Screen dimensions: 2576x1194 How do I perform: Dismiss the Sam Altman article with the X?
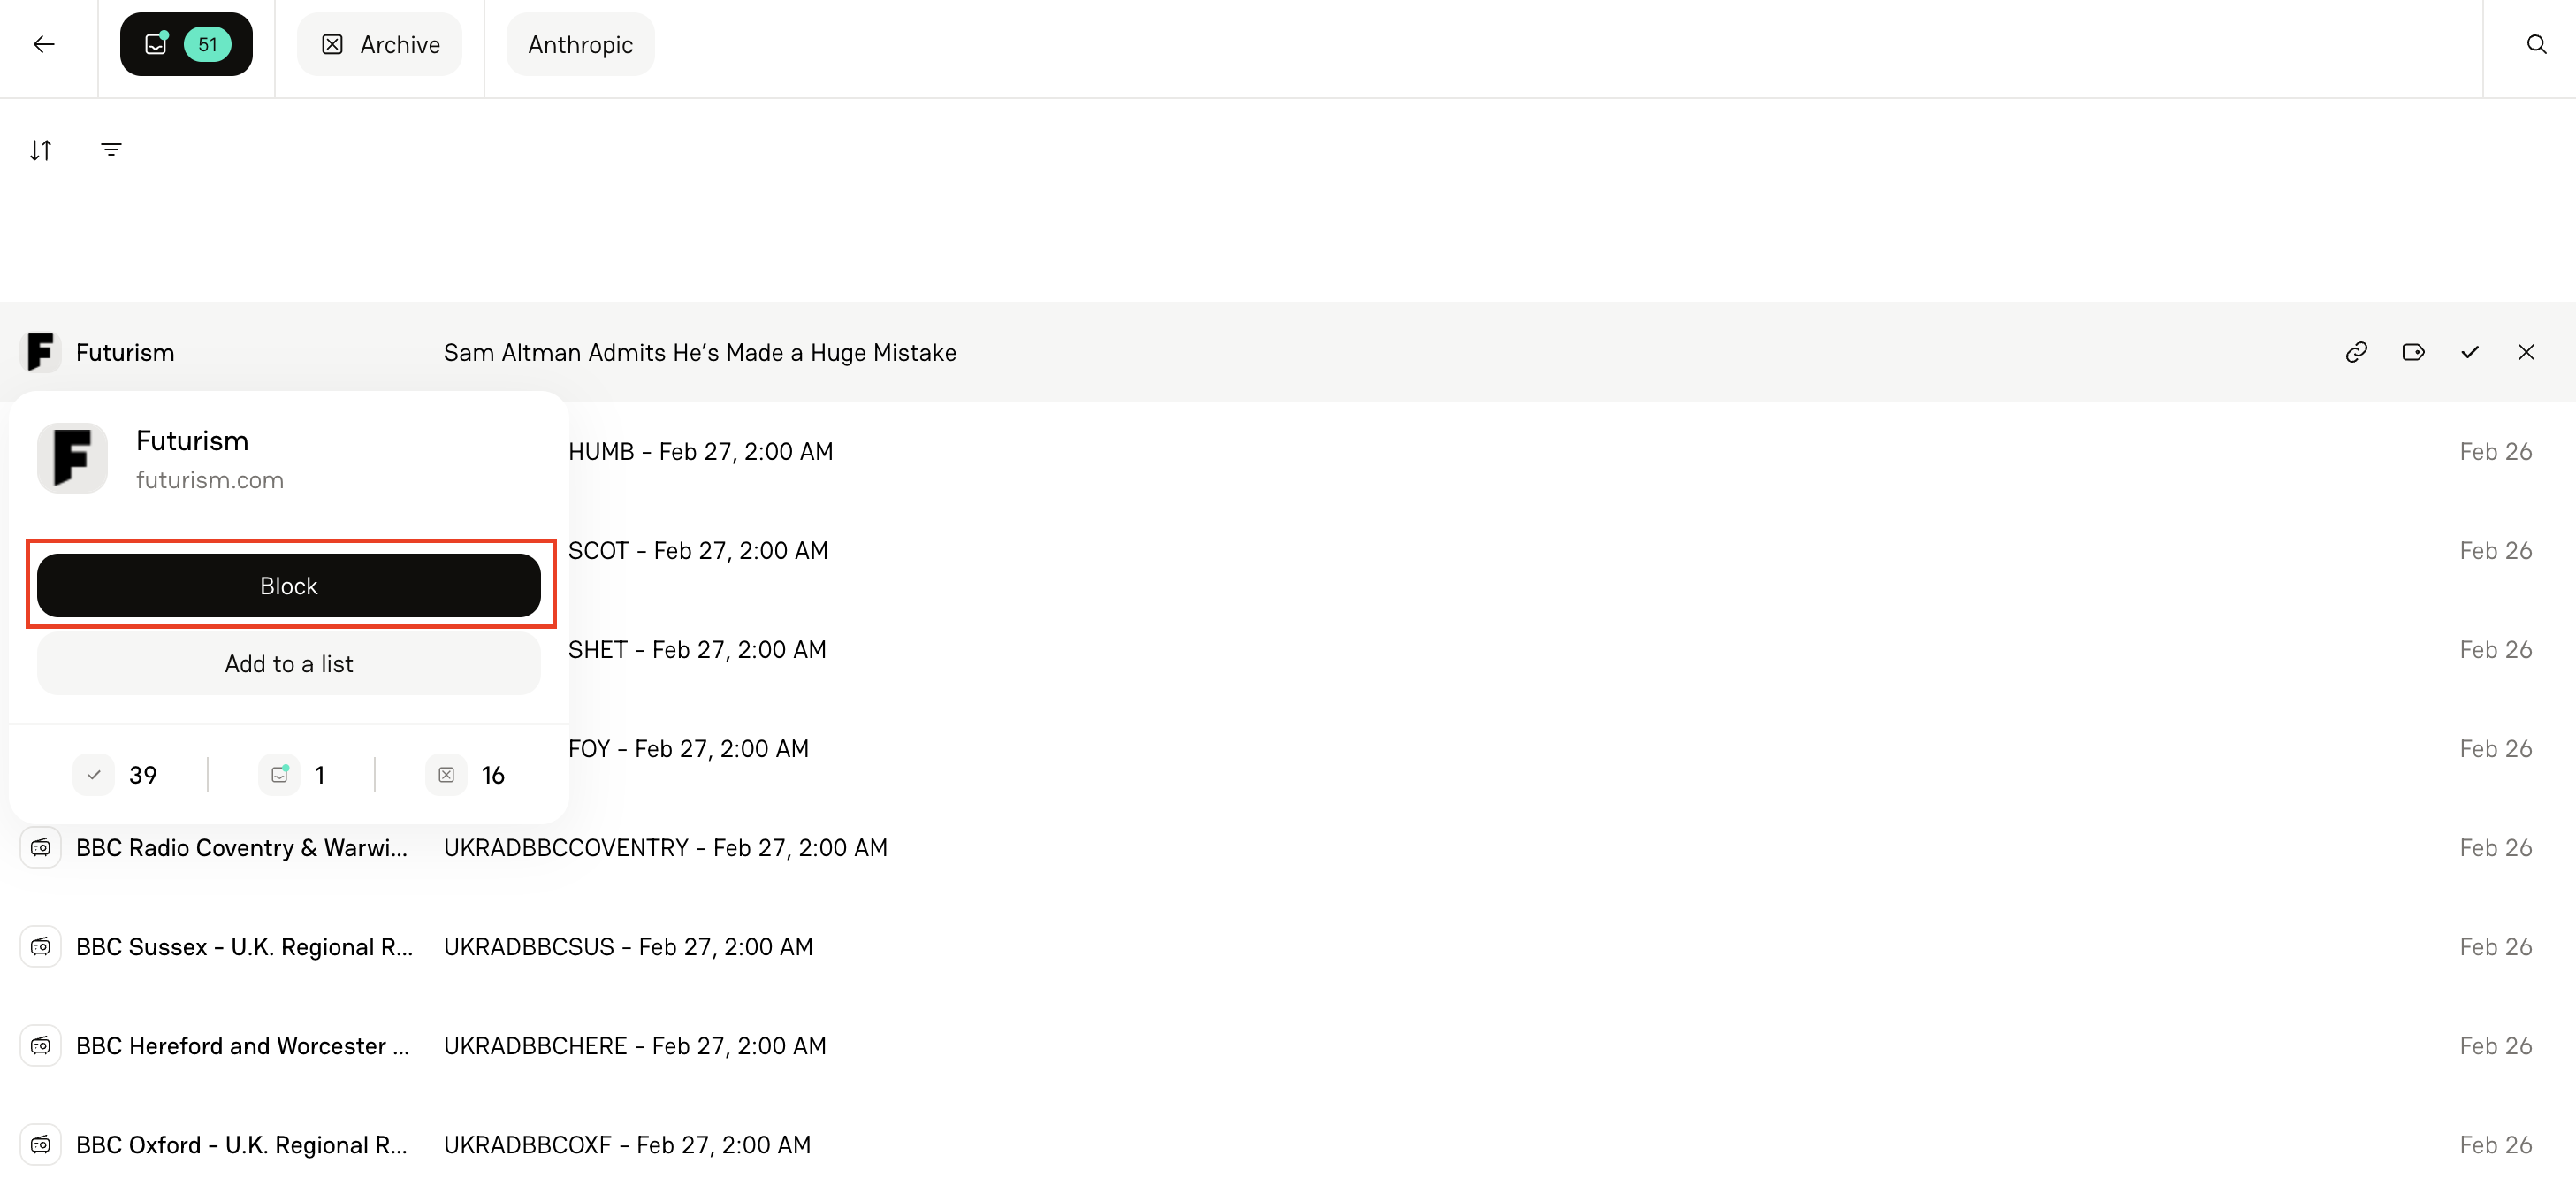[2527, 352]
